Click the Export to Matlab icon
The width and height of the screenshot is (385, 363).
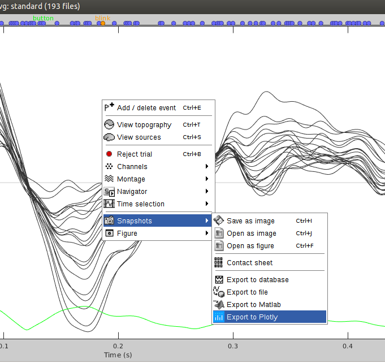click(x=219, y=305)
